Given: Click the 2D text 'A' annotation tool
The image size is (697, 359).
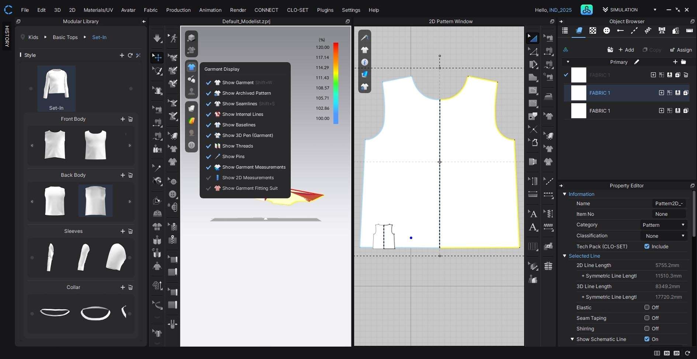Looking at the screenshot, I should coord(533,214).
